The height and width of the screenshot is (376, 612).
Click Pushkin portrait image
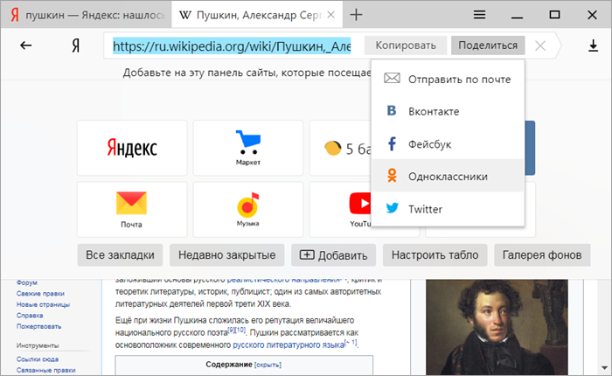[x=497, y=327]
